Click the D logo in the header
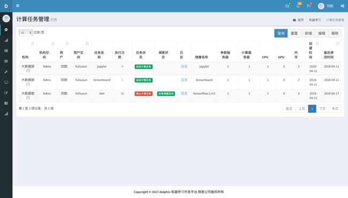The width and height of the screenshot is (348, 198). point(6,6)
